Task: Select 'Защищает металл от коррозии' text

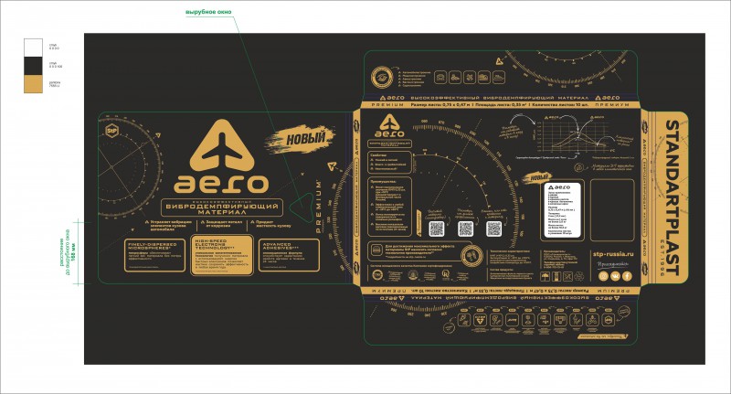Action: pyautogui.click(x=221, y=224)
